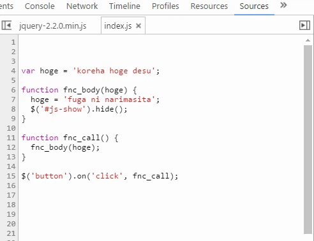Set breakpoint on line 12 gutter number

click(x=11, y=147)
